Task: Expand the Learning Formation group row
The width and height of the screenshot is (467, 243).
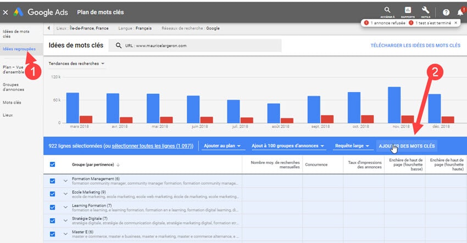Action: click(65, 207)
